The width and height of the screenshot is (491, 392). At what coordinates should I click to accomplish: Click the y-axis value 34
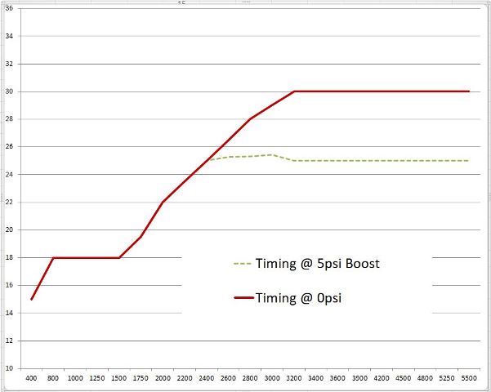tap(9, 36)
